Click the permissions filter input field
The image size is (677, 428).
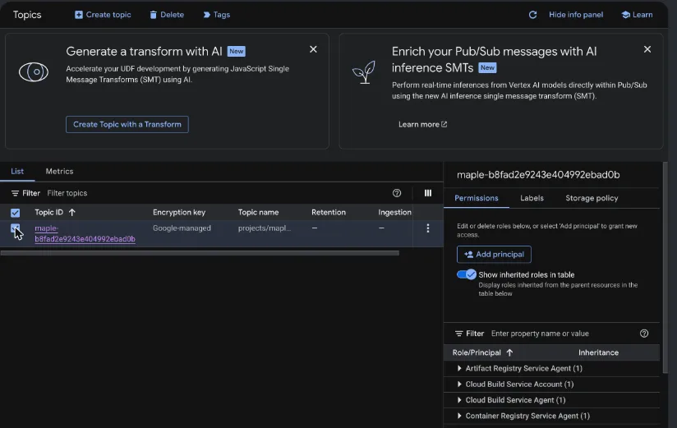click(561, 334)
